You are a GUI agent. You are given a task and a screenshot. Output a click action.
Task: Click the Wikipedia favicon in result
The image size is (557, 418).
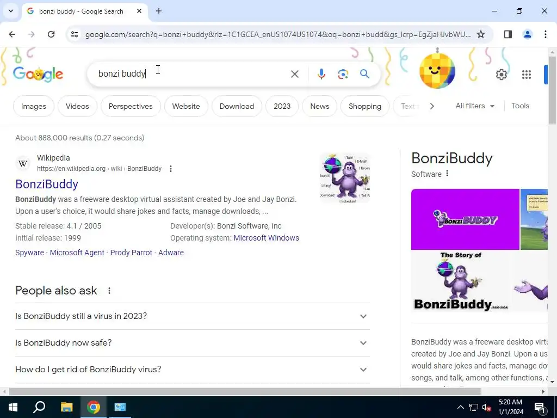coord(23,163)
